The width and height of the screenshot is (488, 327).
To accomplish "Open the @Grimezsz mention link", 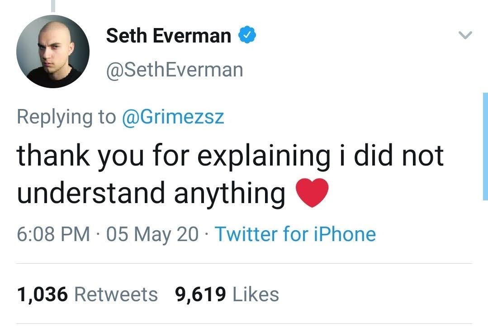I will pos(173,117).
